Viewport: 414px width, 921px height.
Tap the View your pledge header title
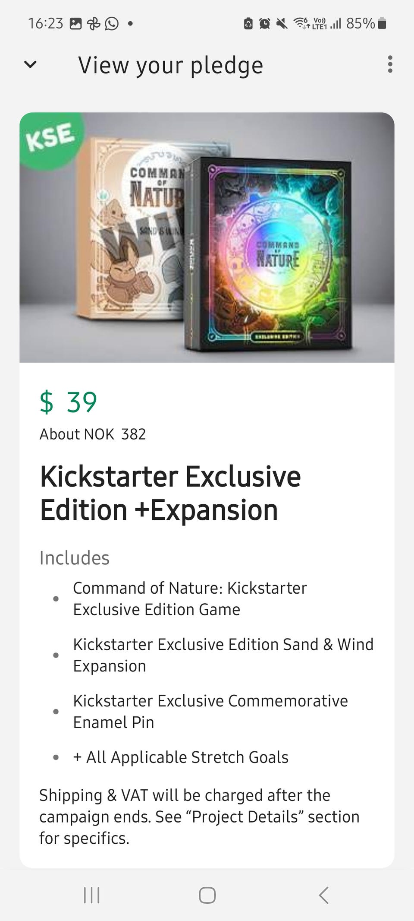[x=170, y=65]
